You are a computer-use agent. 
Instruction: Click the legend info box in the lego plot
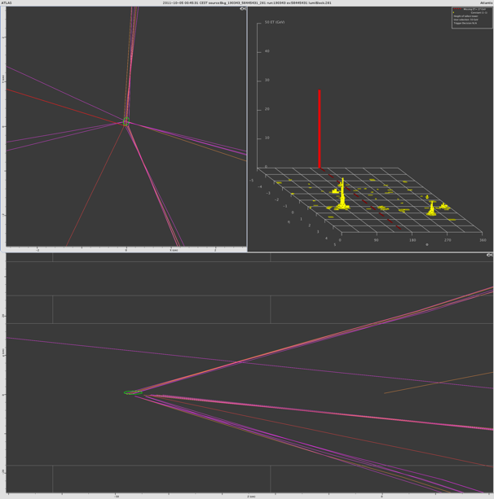pyautogui.click(x=472, y=18)
